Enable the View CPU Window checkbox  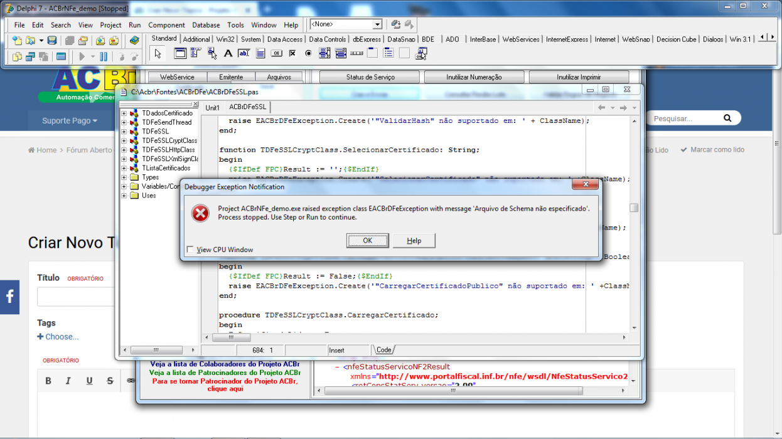pyautogui.click(x=190, y=250)
